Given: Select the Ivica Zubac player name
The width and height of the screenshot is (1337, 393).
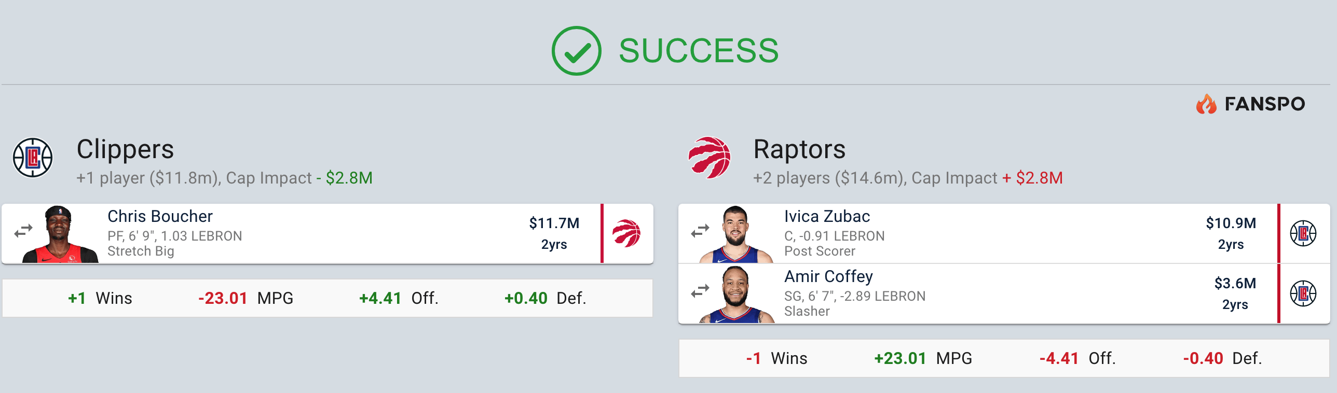Looking at the screenshot, I should point(827,216).
